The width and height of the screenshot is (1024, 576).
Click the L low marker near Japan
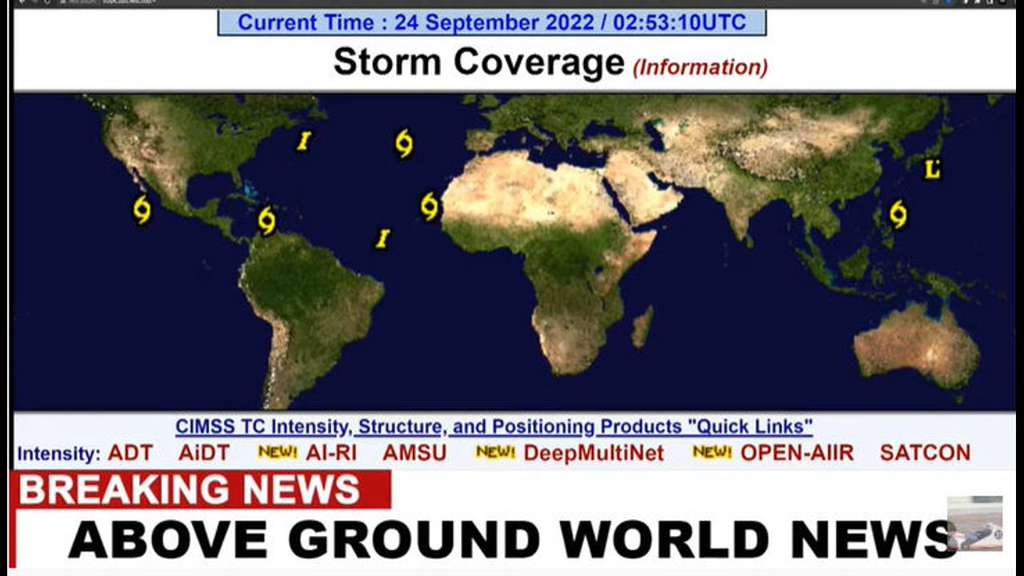[x=931, y=170]
